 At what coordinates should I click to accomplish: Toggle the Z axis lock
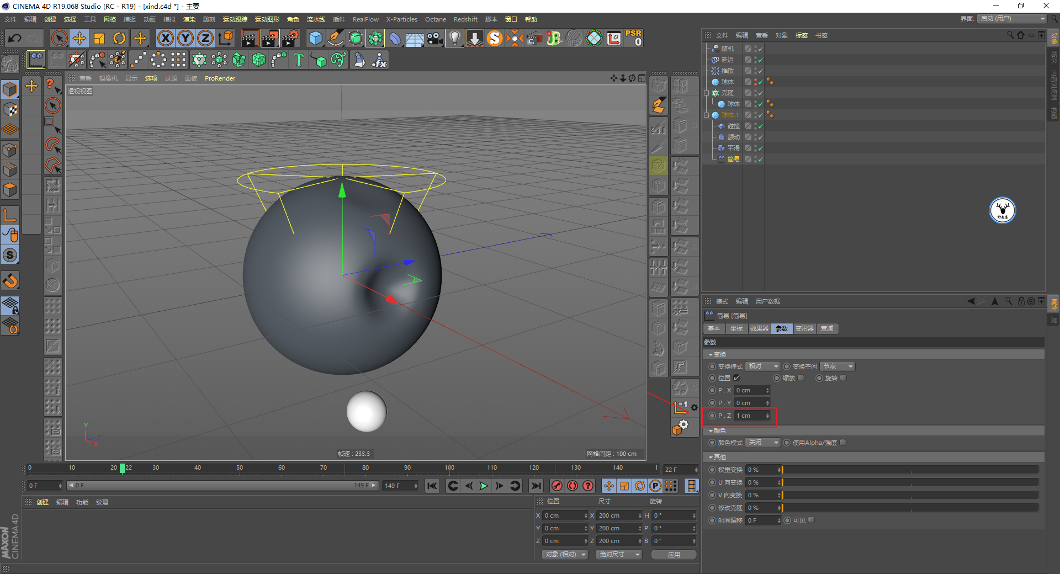205,38
